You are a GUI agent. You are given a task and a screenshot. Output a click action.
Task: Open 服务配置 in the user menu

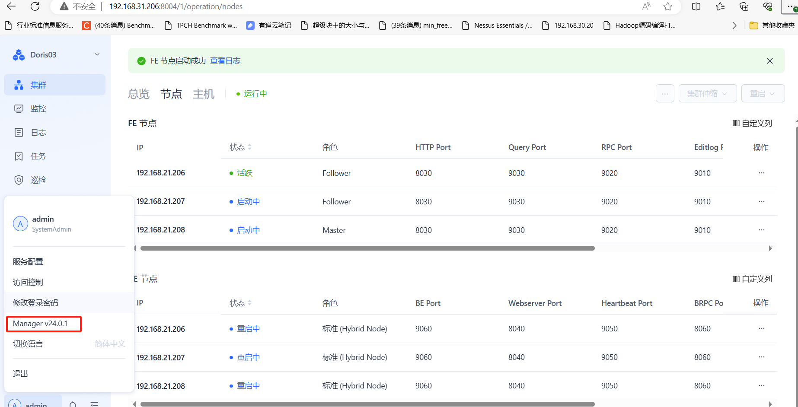pyautogui.click(x=69, y=262)
